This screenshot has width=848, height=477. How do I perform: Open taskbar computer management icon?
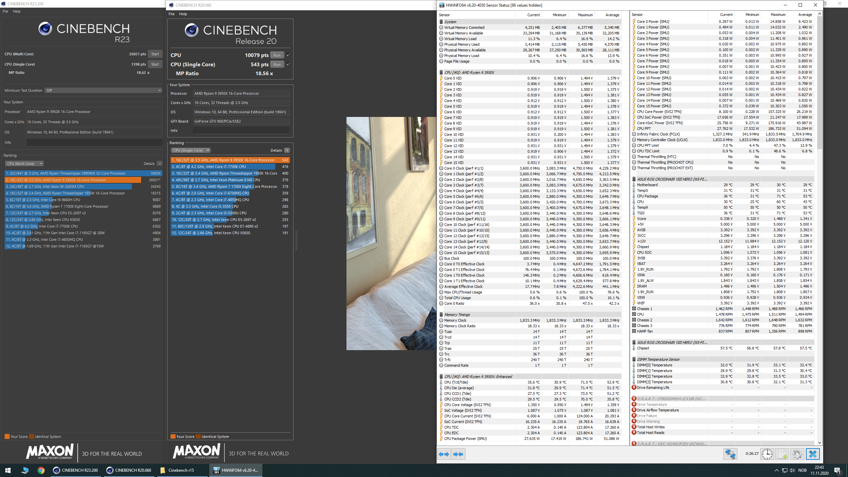click(x=25, y=470)
